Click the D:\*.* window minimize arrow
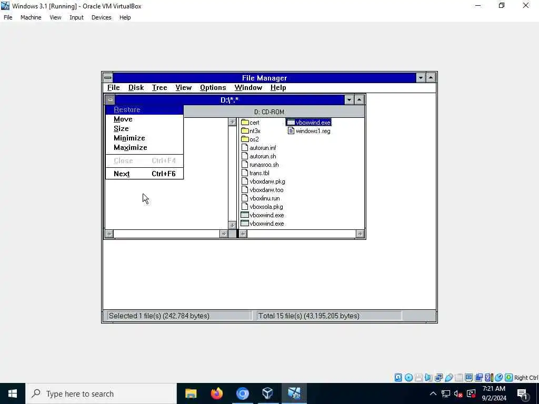The width and height of the screenshot is (539, 404). pos(350,100)
